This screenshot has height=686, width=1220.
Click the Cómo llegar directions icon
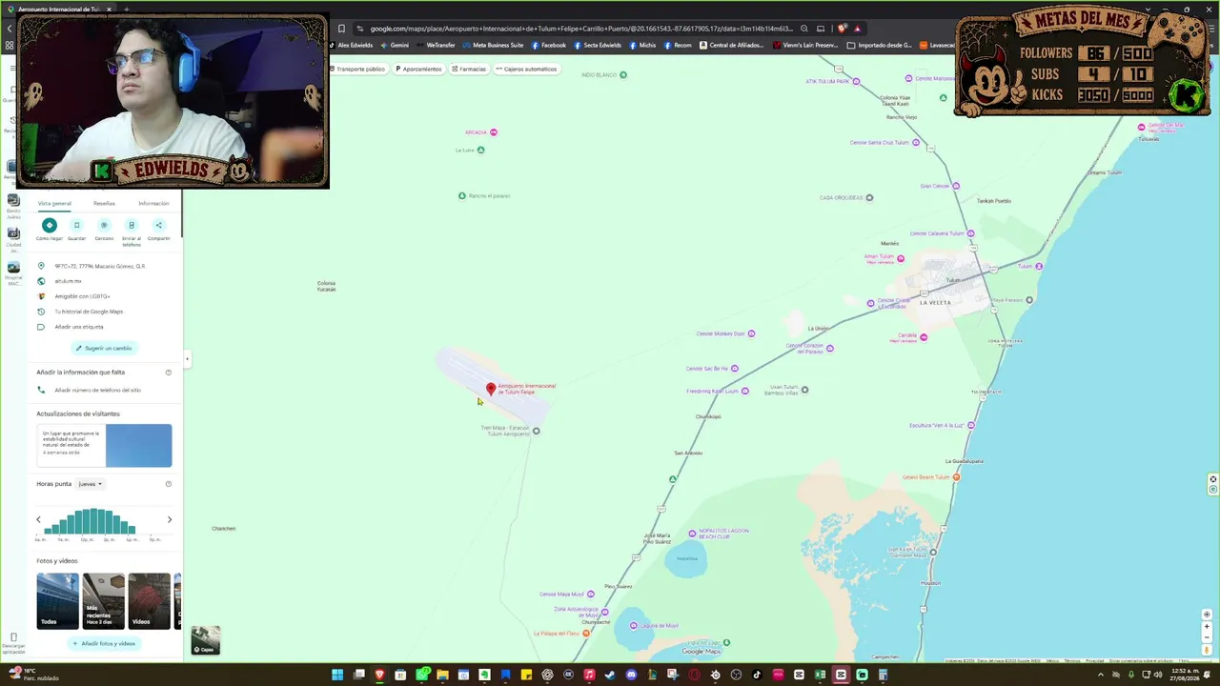50,226
